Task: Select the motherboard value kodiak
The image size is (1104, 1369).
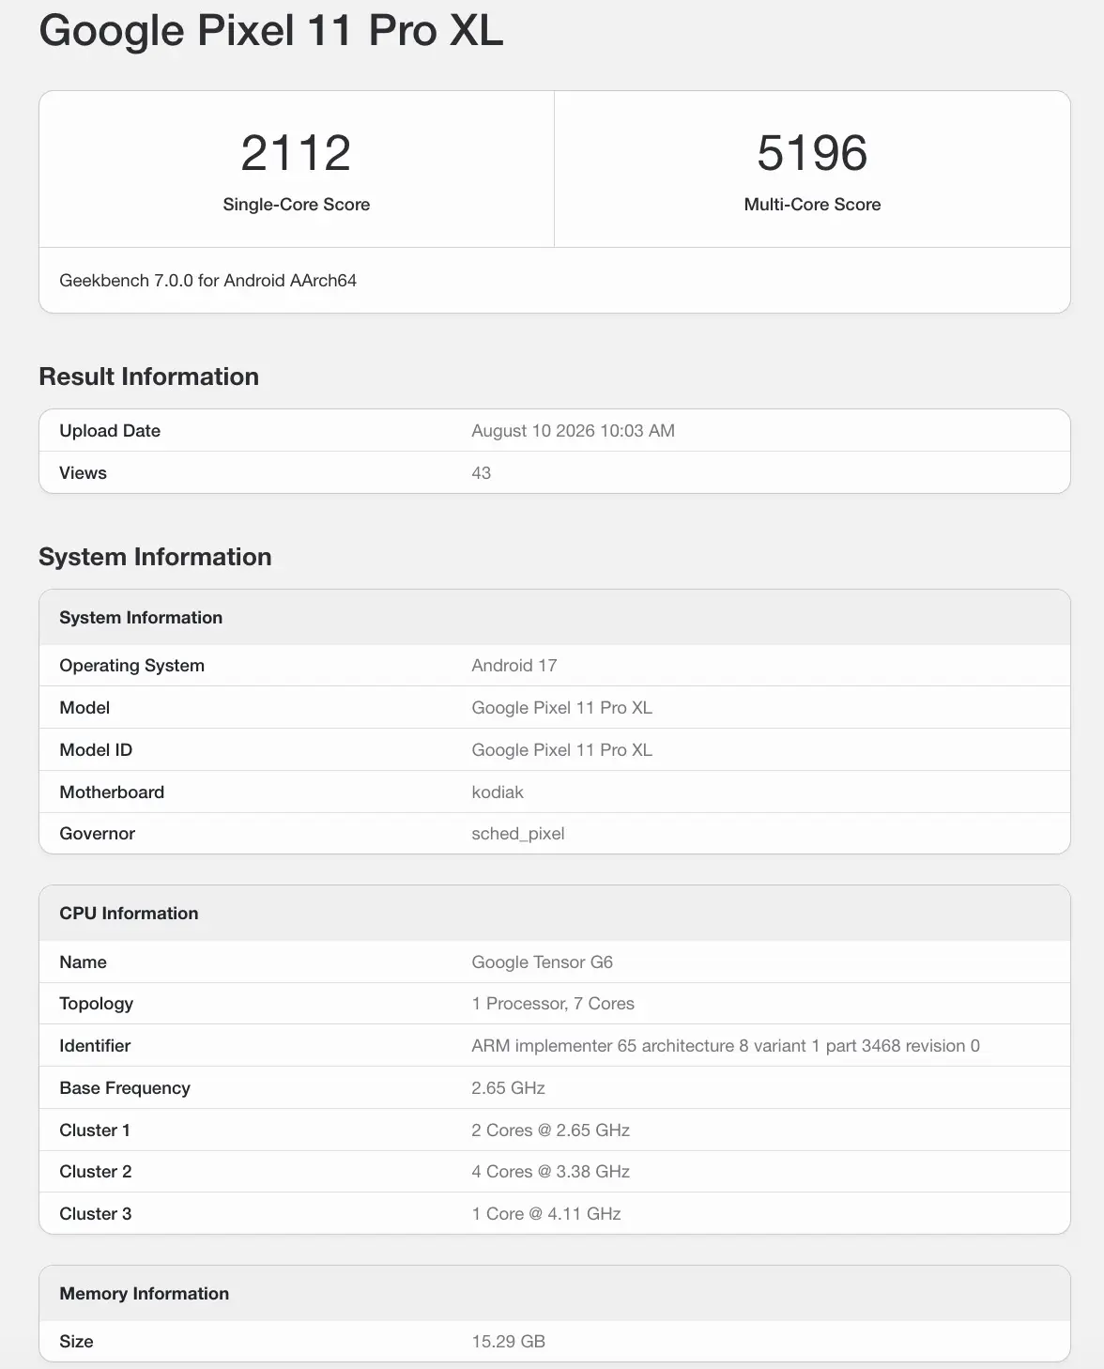Action: 498,792
